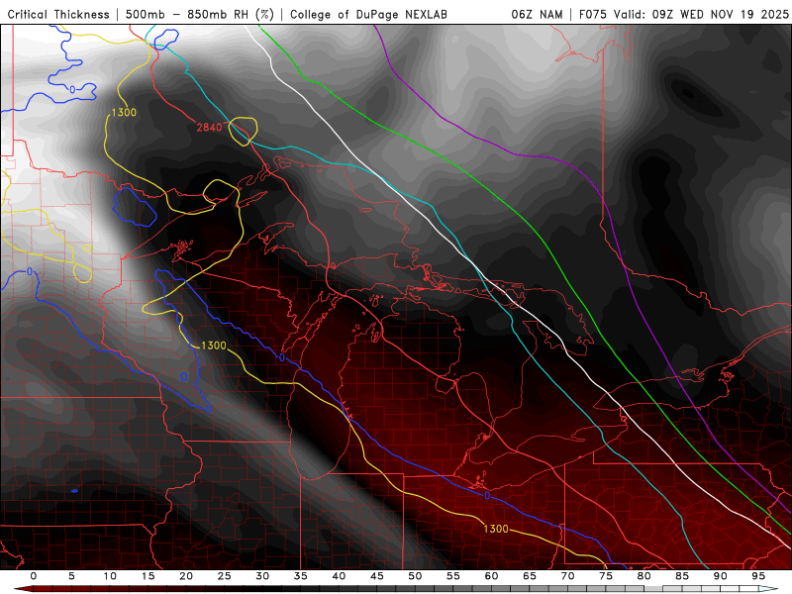Viewport: 792px width, 594px height.
Task: Select the colorbar "75" tick label
Action: (x=606, y=576)
